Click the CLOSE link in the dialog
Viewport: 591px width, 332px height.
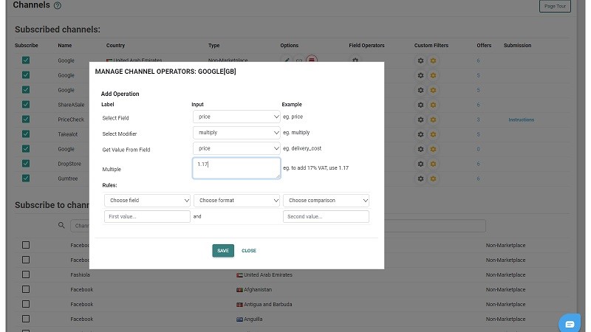coord(249,251)
